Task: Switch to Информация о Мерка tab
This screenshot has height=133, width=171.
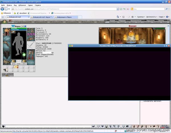Action: [x=66, y=17]
